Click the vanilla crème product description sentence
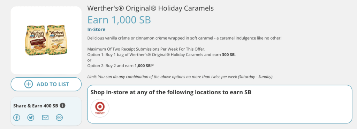 [x=184, y=38]
